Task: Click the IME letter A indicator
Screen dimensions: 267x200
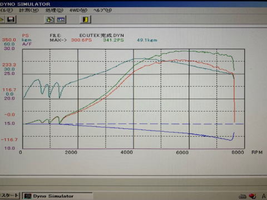Action: coord(264,196)
